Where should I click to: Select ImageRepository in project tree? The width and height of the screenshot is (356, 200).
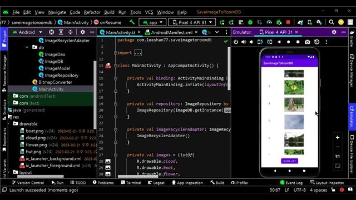tap(62, 76)
